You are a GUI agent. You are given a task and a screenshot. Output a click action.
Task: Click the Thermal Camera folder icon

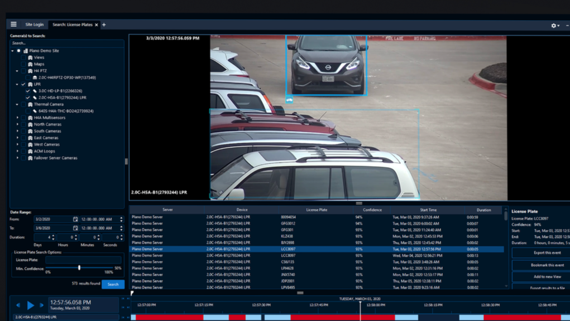pos(31,104)
